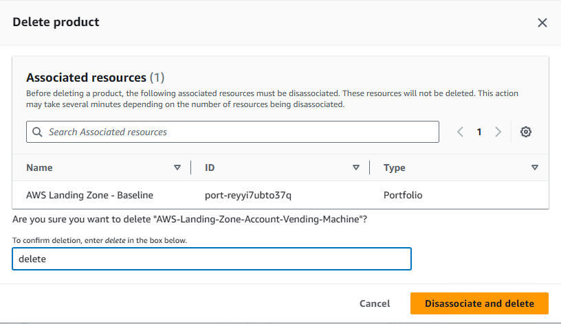This screenshot has width=561, height=324.
Task: Select AWS Landing Zone - Baseline row
Action: (280, 195)
